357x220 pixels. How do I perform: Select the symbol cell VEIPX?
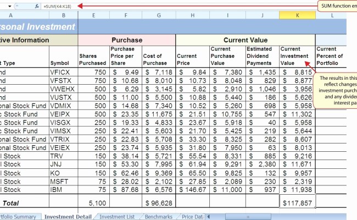64,114
